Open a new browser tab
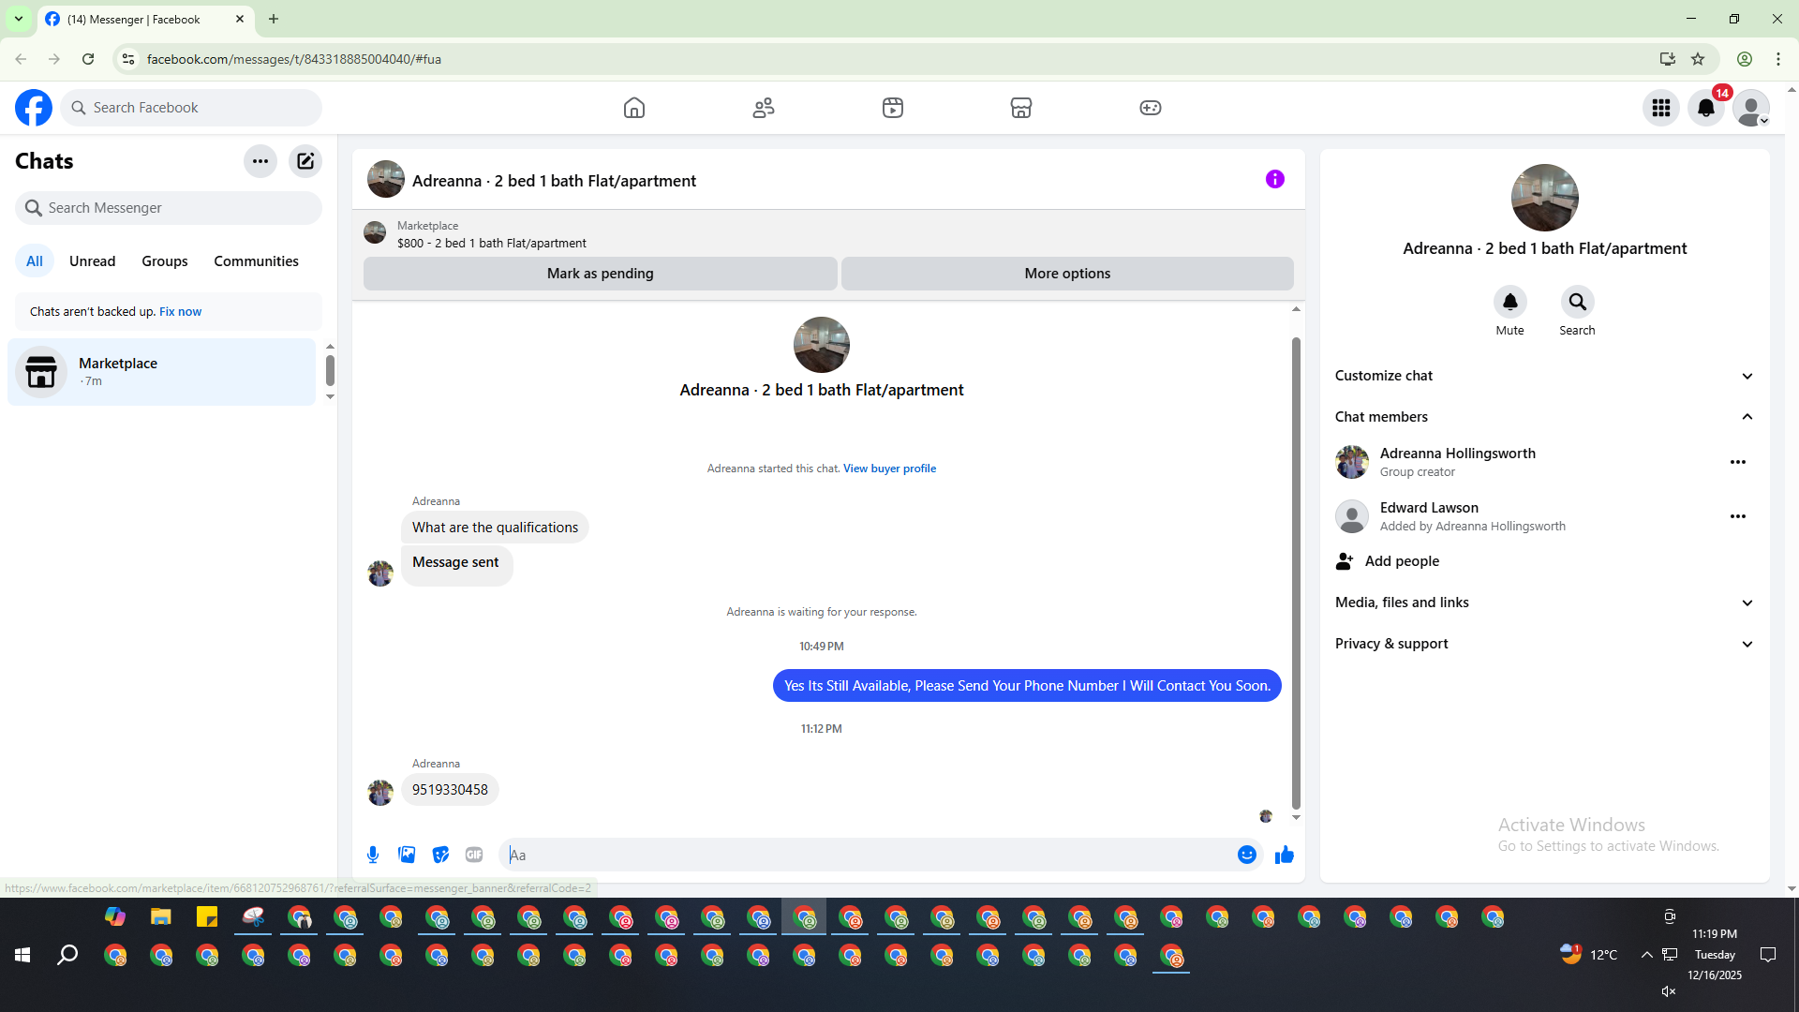The height and width of the screenshot is (1012, 1799). 274,19
